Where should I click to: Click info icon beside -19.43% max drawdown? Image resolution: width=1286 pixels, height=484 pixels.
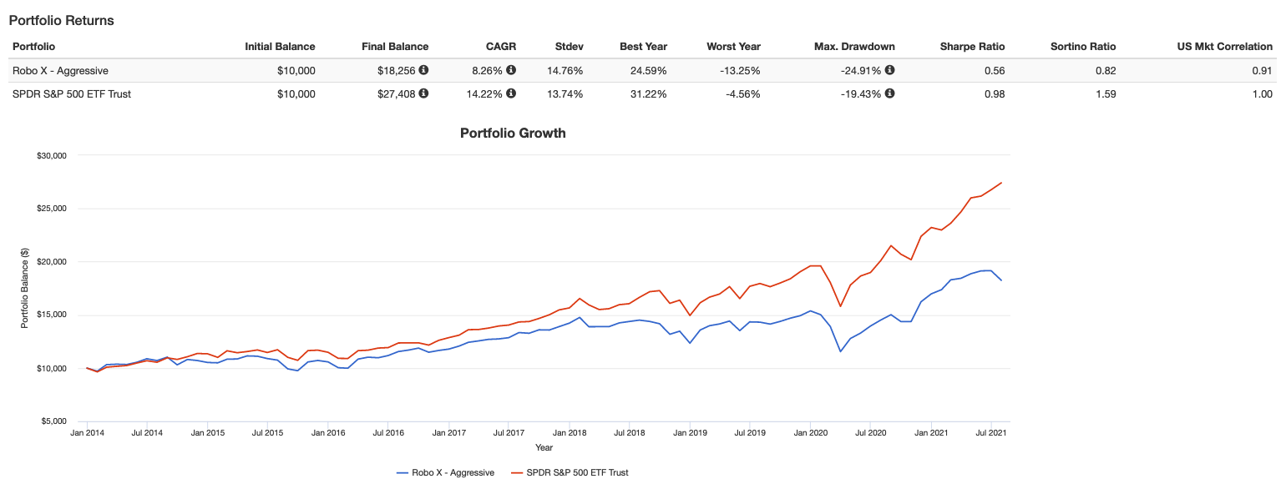point(889,93)
